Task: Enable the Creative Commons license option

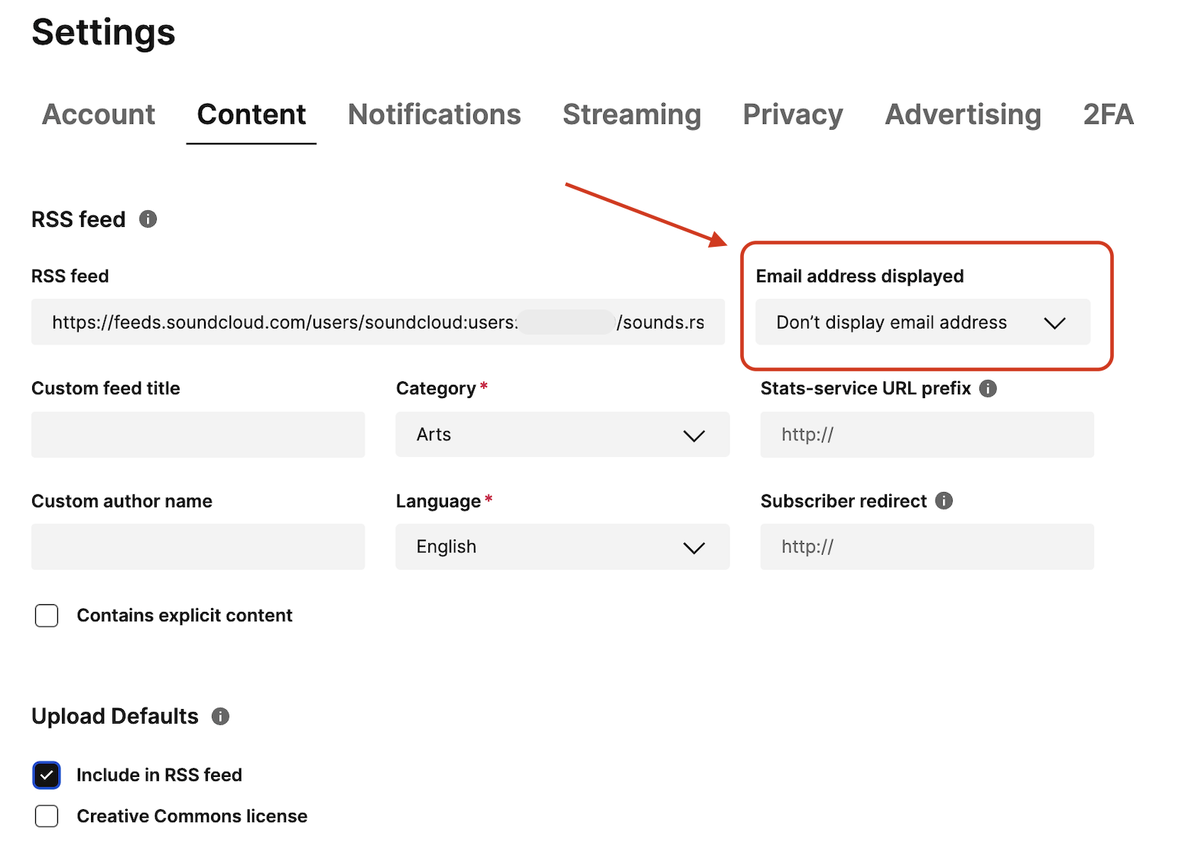Action: [46, 816]
